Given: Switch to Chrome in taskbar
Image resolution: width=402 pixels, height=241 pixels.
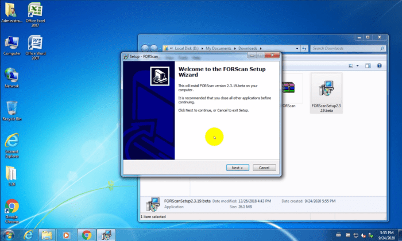Looking at the screenshot, I should point(86,235).
